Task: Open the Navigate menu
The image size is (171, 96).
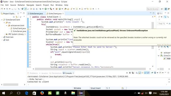Action: tap(30, 5)
